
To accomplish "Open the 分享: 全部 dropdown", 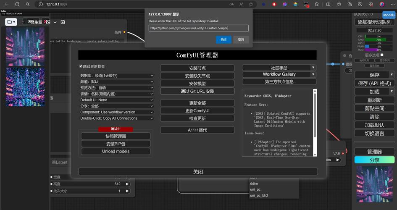I will (116, 106).
